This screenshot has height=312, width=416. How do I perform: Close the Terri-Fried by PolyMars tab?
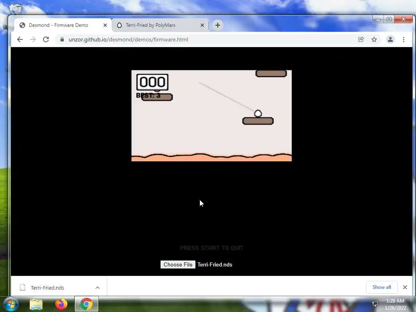[202, 25]
